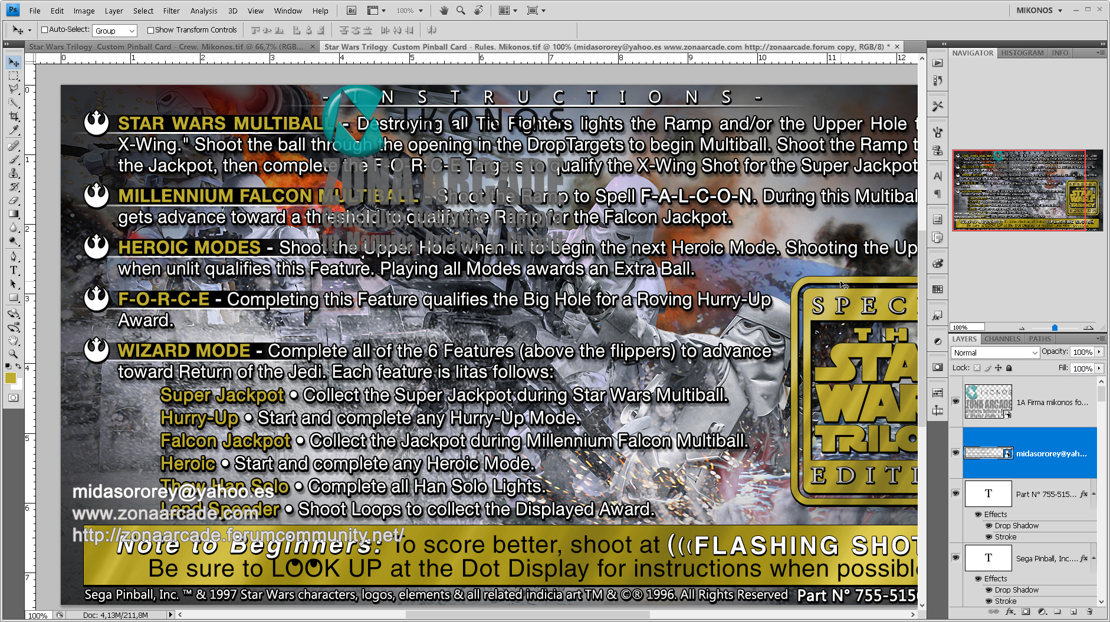Viewport: 1110px width, 622px height.
Task: Select the Rectangle shape tool
Action: [x=14, y=297]
